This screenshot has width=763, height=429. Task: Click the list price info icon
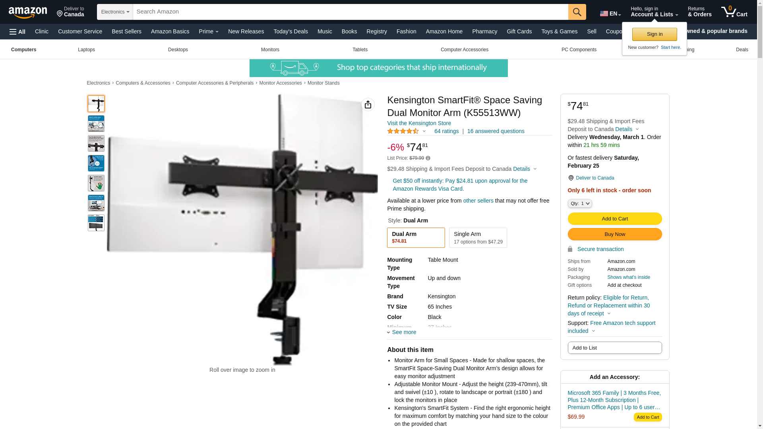(428, 158)
